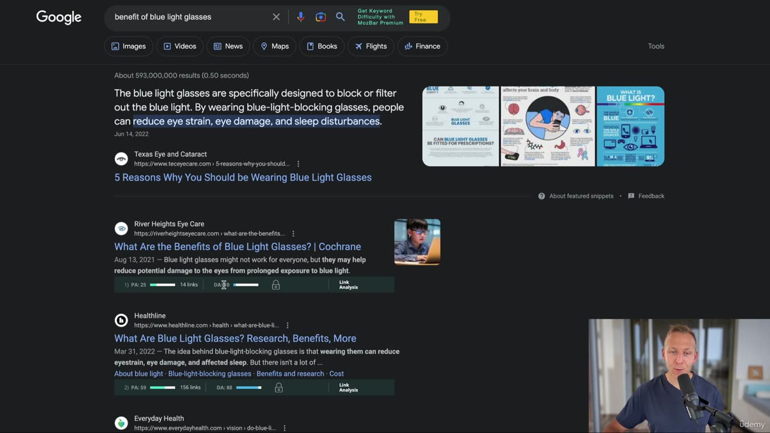Screen dimensions: 770x433
Task: Click the riverheightseyecare.com URL breadcrumb
Action: point(209,233)
